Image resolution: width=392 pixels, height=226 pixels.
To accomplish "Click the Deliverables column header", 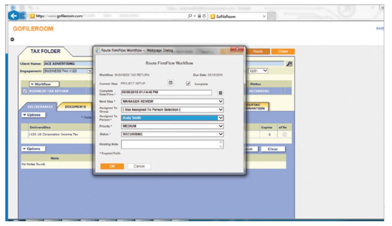I will (x=40, y=127).
